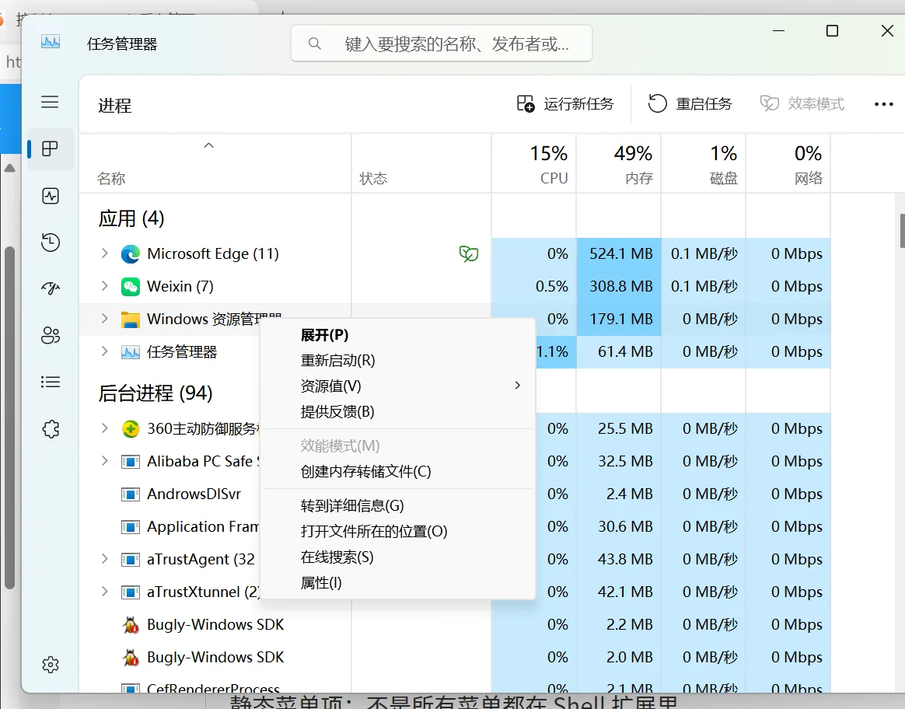Viewport: 905px width, 709px height.
Task: Choose 属性(I) in the context menu
Action: point(397,583)
